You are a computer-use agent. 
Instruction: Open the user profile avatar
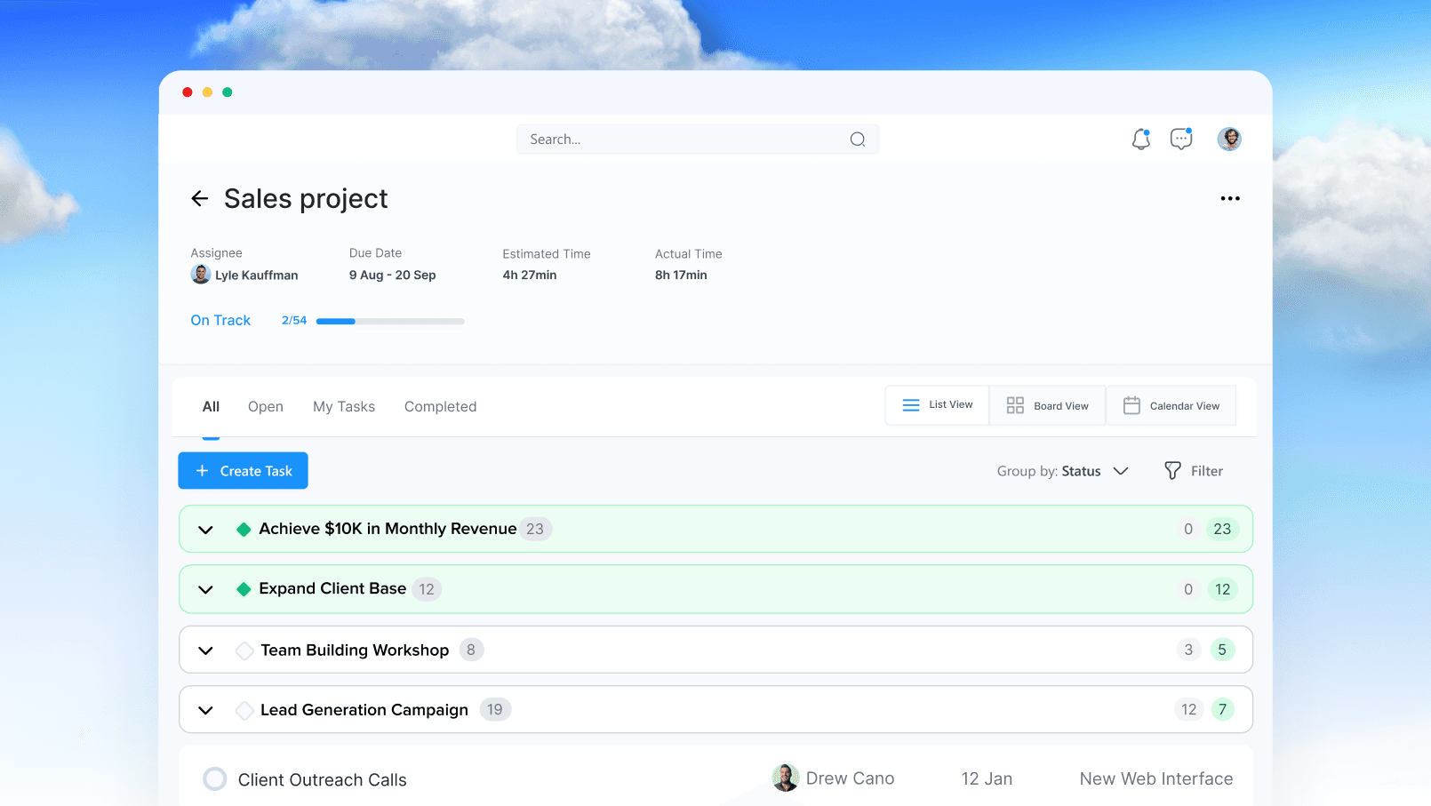click(1229, 139)
